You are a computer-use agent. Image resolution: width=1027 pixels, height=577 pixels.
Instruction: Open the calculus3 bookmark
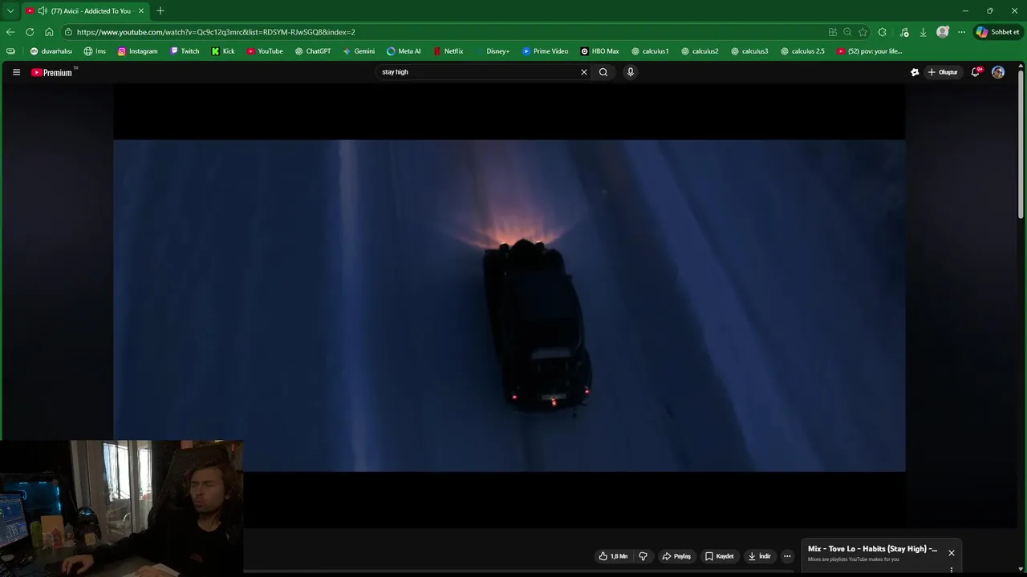pos(749,51)
